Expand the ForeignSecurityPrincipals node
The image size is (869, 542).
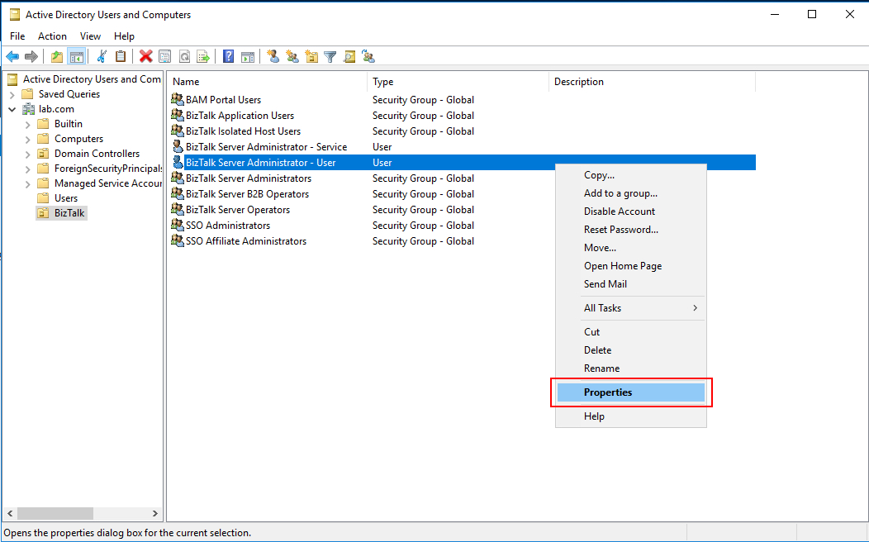(x=28, y=169)
